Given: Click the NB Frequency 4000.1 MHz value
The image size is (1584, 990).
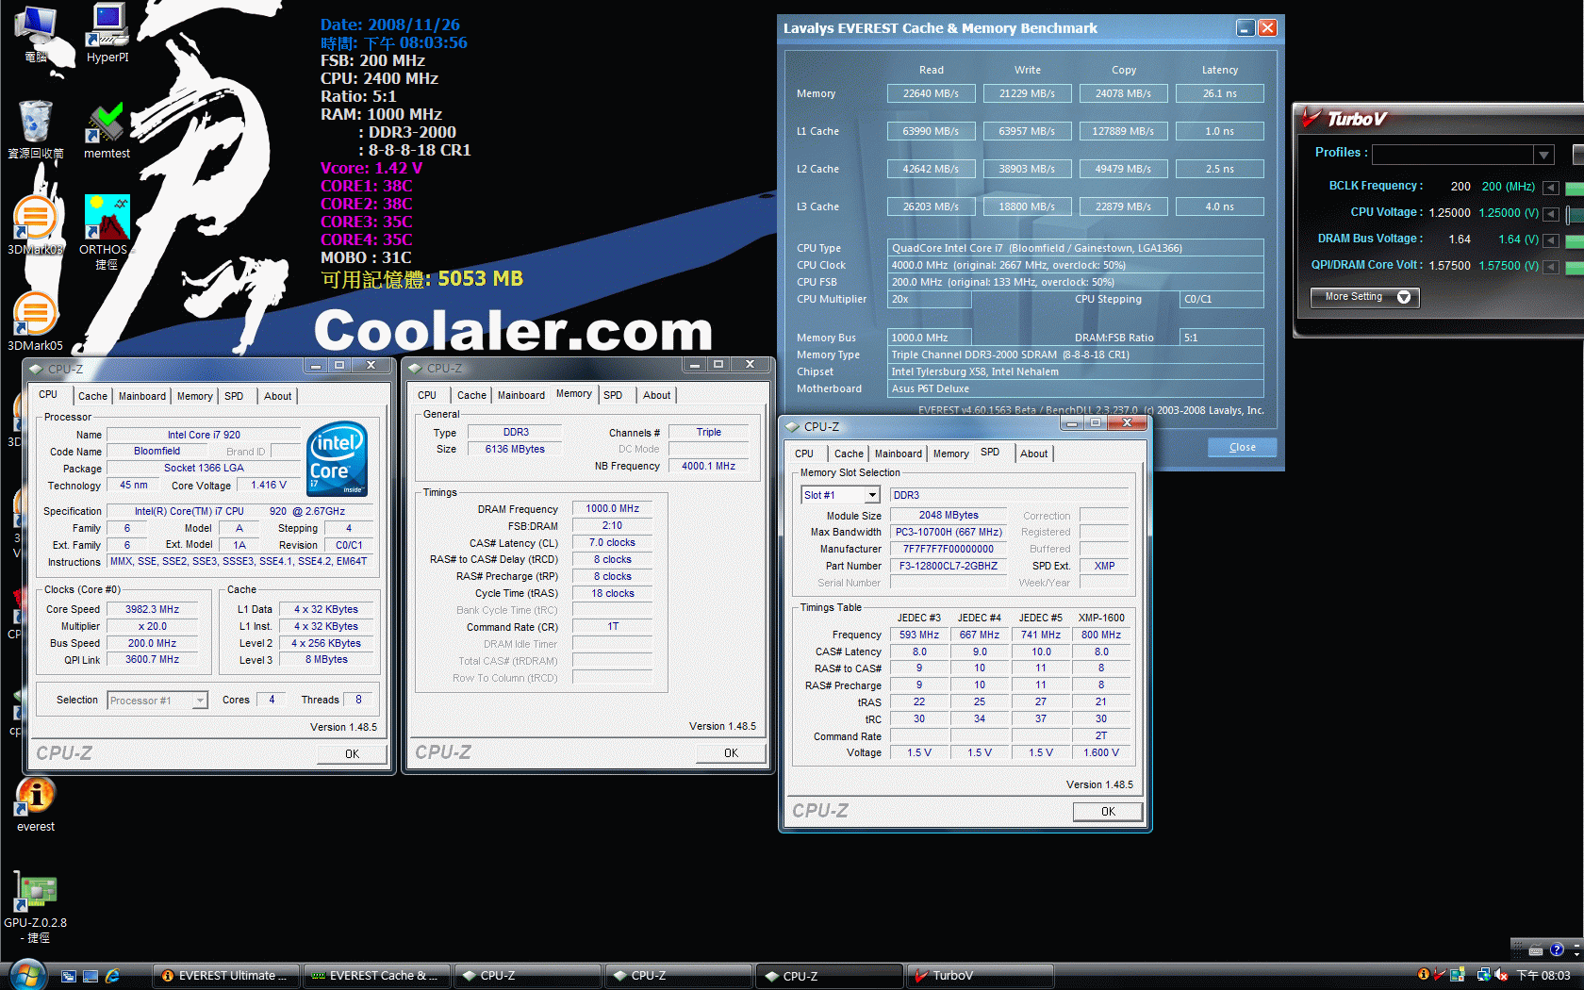Looking at the screenshot, I should [708, 466].
